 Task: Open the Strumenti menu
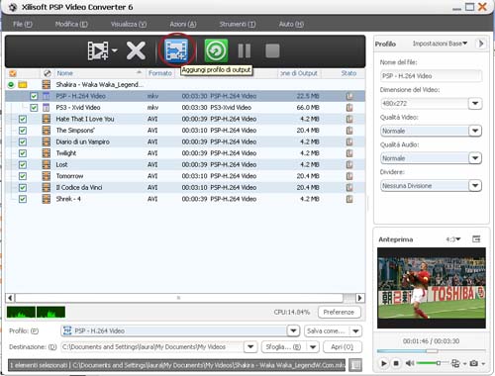(238, 24)
